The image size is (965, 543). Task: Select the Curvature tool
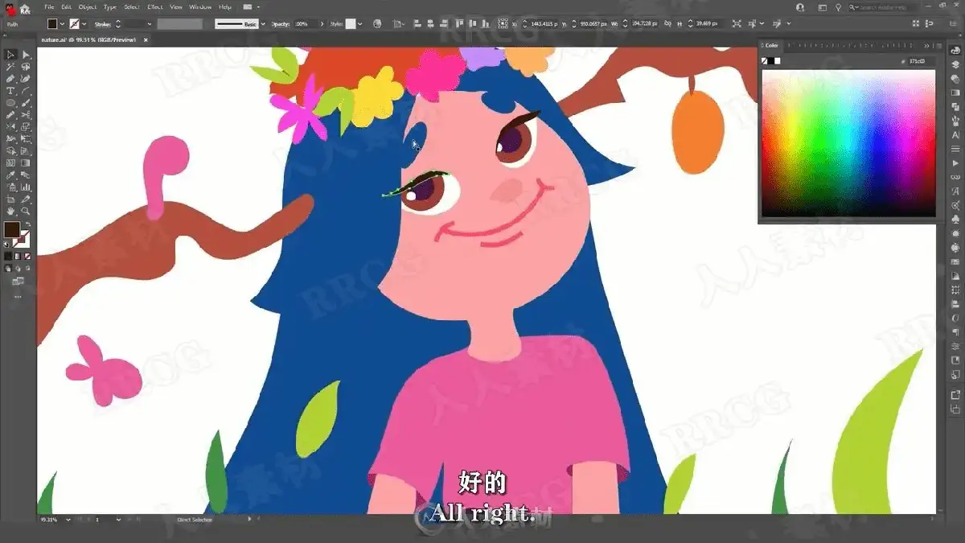pyautogui.click(x=26, y=79)
